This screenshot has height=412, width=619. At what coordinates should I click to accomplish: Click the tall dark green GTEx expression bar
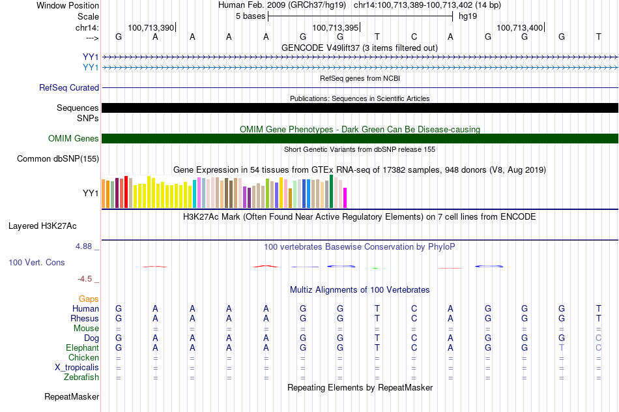tap(331, 192)
